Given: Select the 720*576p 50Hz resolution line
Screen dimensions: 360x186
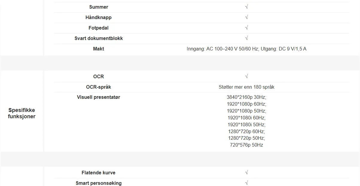Looking at the screenshot, I should point(246,145).
